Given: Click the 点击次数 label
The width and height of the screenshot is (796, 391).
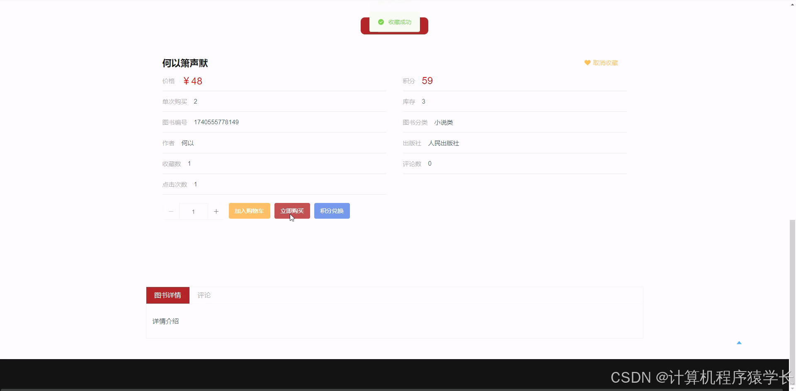Looking at the screenshot, I should click(x=175, y=185).
